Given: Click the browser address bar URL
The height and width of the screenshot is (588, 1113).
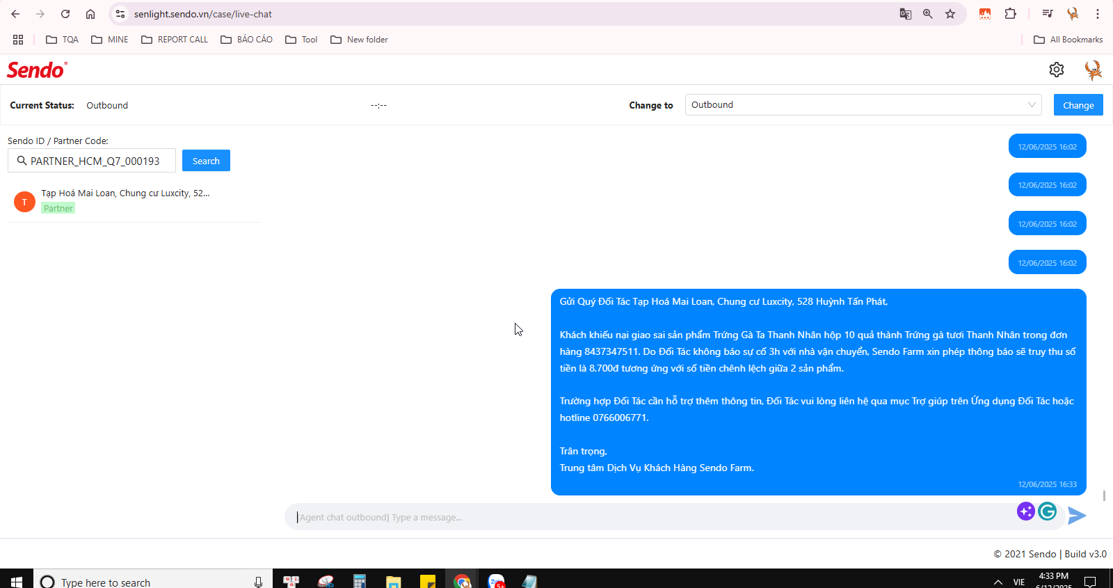Looking at the screenshot, I should 202,14.
